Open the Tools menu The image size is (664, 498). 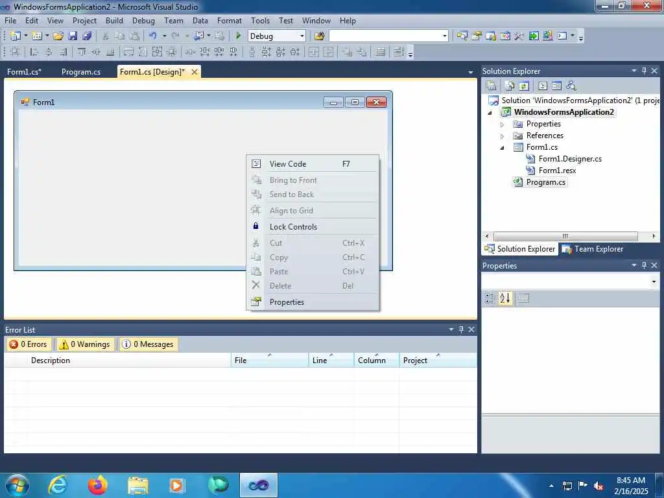pos(260,20)
